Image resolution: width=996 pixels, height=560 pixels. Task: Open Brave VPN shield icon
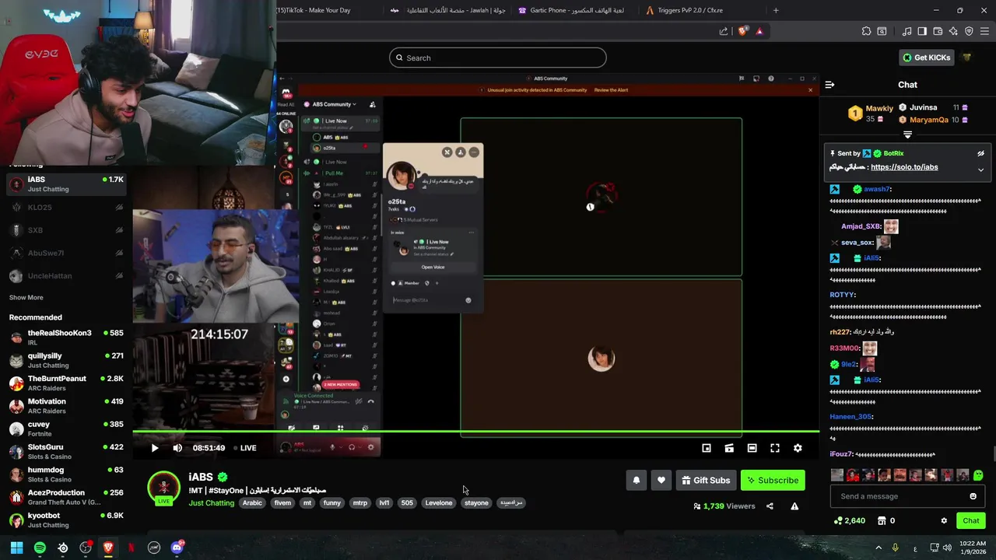[969, 31]
